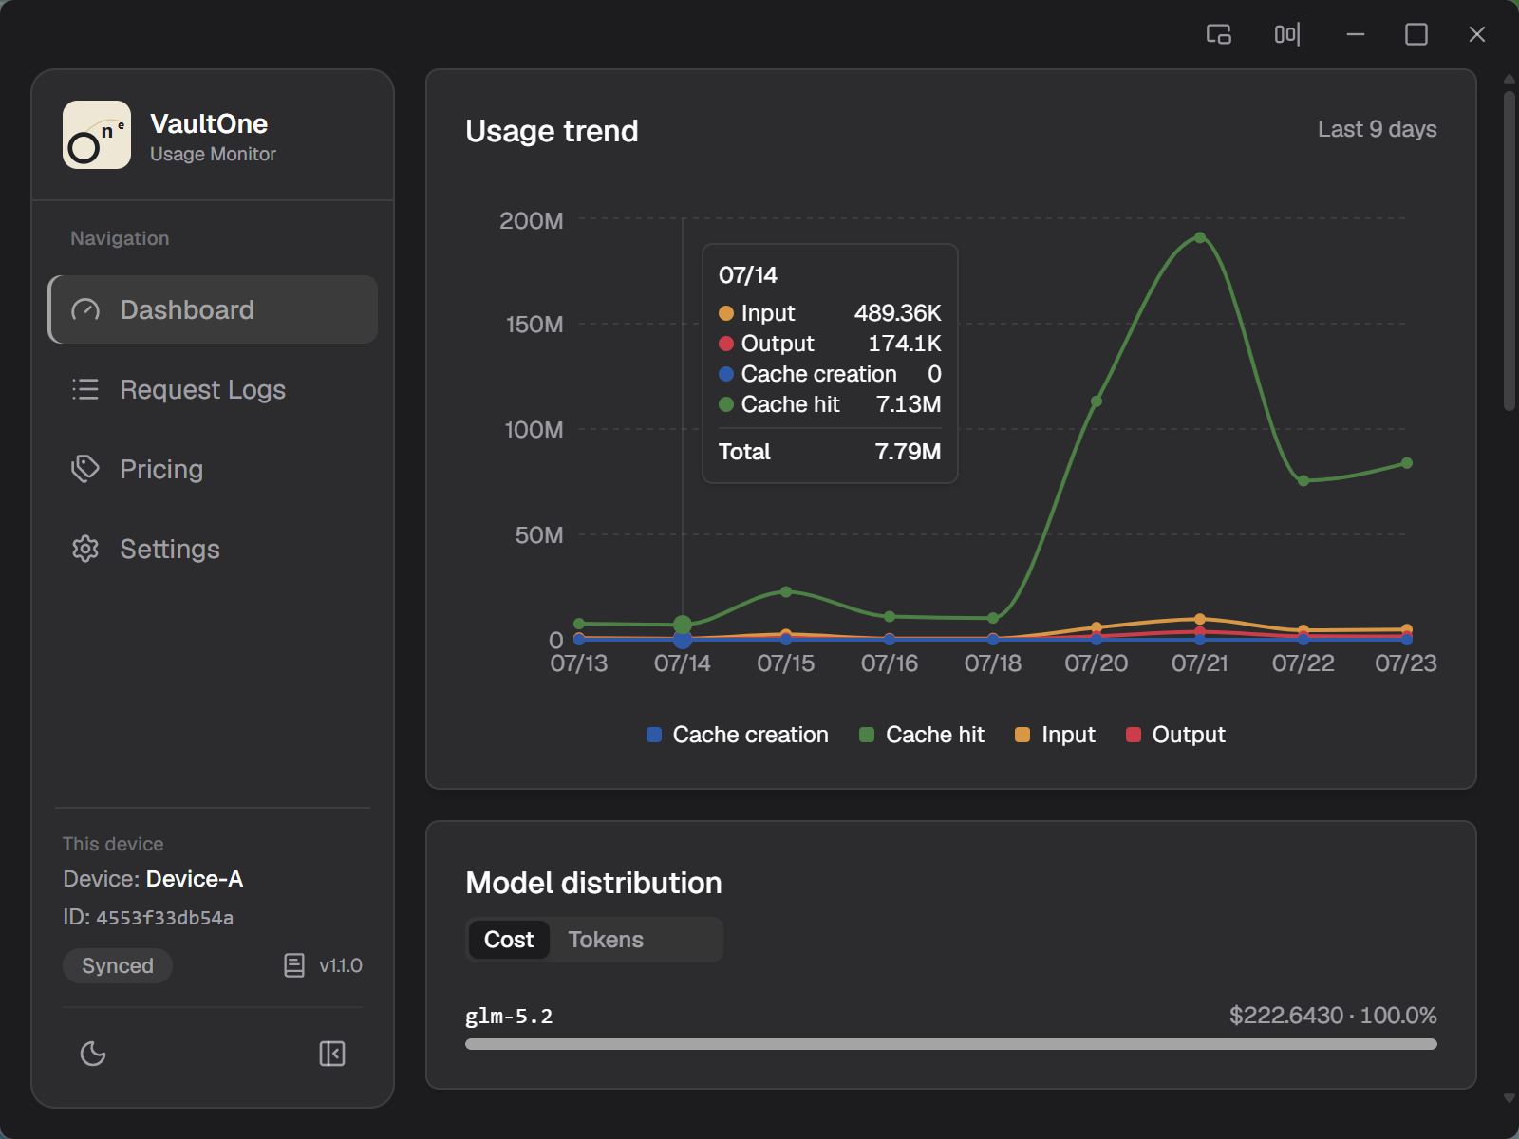Click the 07/16 axis date label

pyautogui.click(x=890, y=663)
